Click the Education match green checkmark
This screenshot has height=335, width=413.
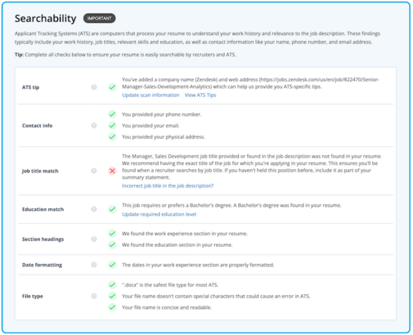[112, 209]
